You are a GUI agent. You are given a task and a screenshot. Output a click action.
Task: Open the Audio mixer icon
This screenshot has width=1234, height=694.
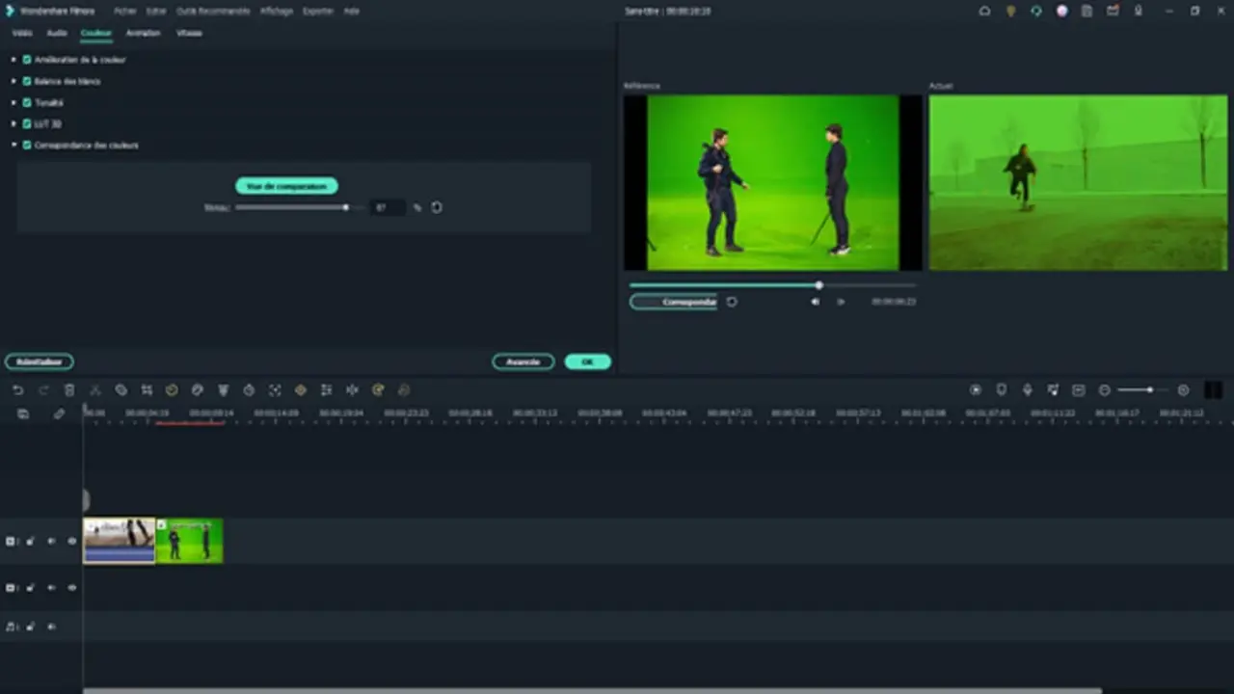[x=1053, y=390]
